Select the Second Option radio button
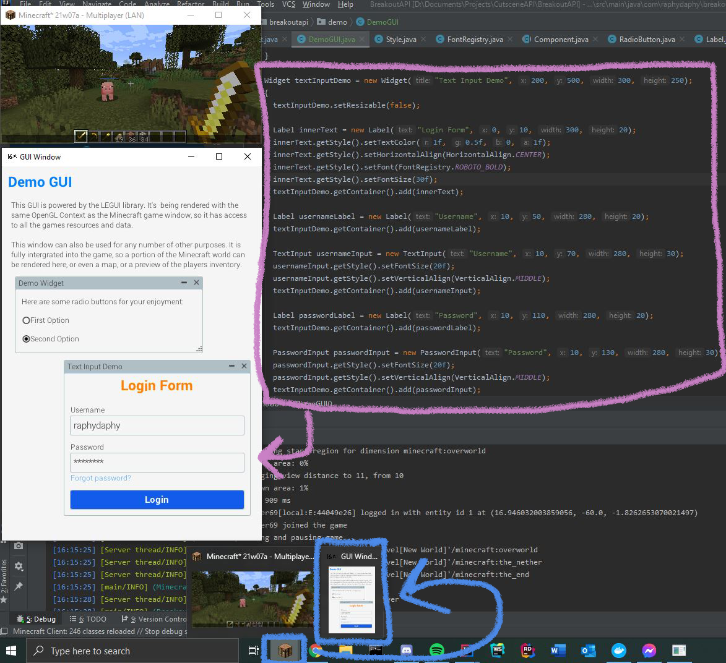 pyautogui.click(x=27, y=339)
